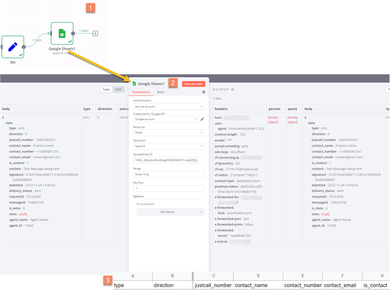The height and width of the screenshot is (290, 390).
Task: Open the Operation dropdown
Action: point(169,146)
